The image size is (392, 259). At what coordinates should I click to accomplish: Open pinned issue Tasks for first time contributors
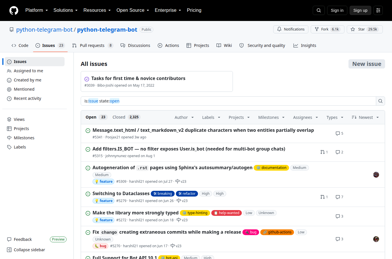(138, 78)
